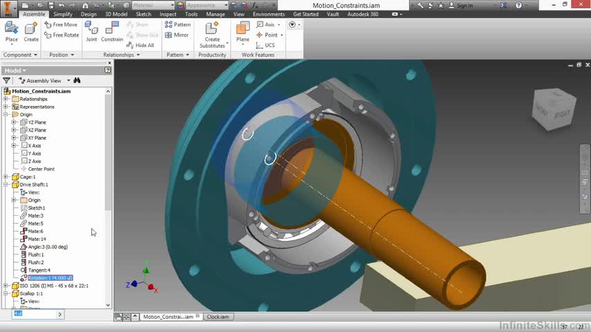The width and height of the screenshot is (591, 332).
Task: Open the Manage ribbon tab
Action: coord(215,14)
